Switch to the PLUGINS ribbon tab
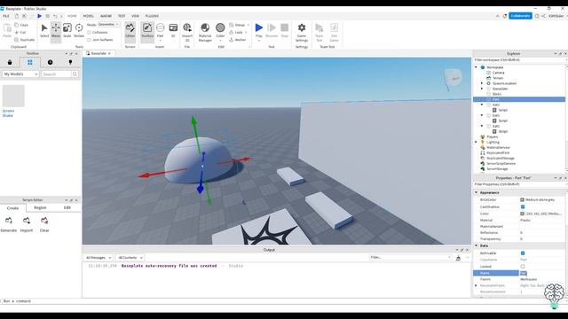The image size is (568, 319). click(x=152, y=16)
